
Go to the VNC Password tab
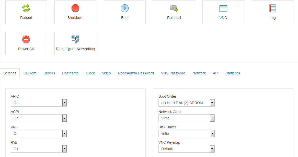click(173, 73)
